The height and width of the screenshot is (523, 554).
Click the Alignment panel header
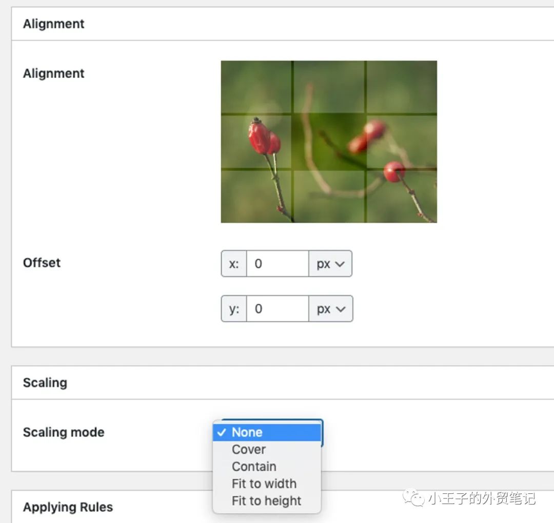pos(283,24)
